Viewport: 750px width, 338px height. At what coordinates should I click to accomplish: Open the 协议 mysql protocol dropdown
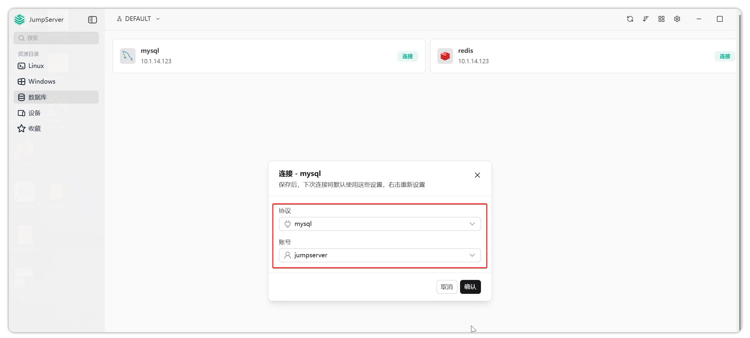[x=379, y=224]
